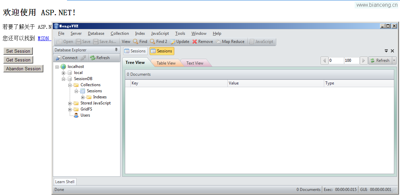This screenshot has height=196, width=400.
Task: Open the Index menu
Action: pos(140,33)
